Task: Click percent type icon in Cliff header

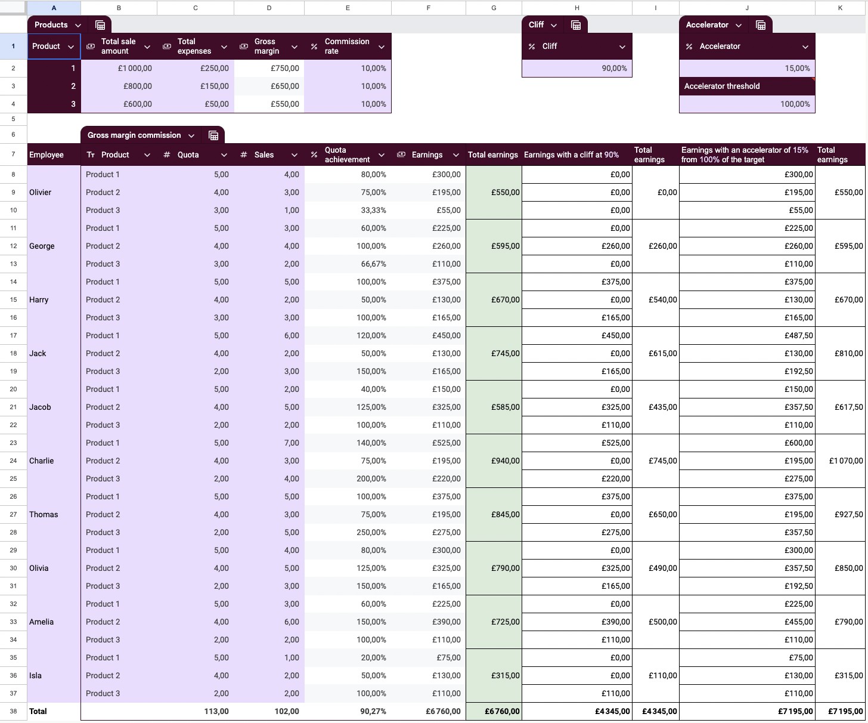Action: [x=532, y=47]
